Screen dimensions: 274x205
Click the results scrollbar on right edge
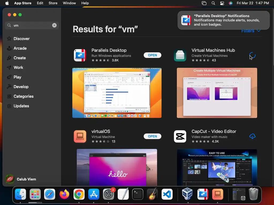coord(273,37)
